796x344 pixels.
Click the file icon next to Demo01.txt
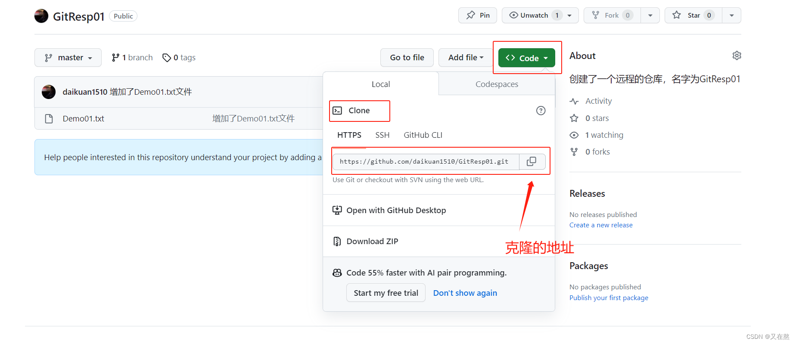49,119
